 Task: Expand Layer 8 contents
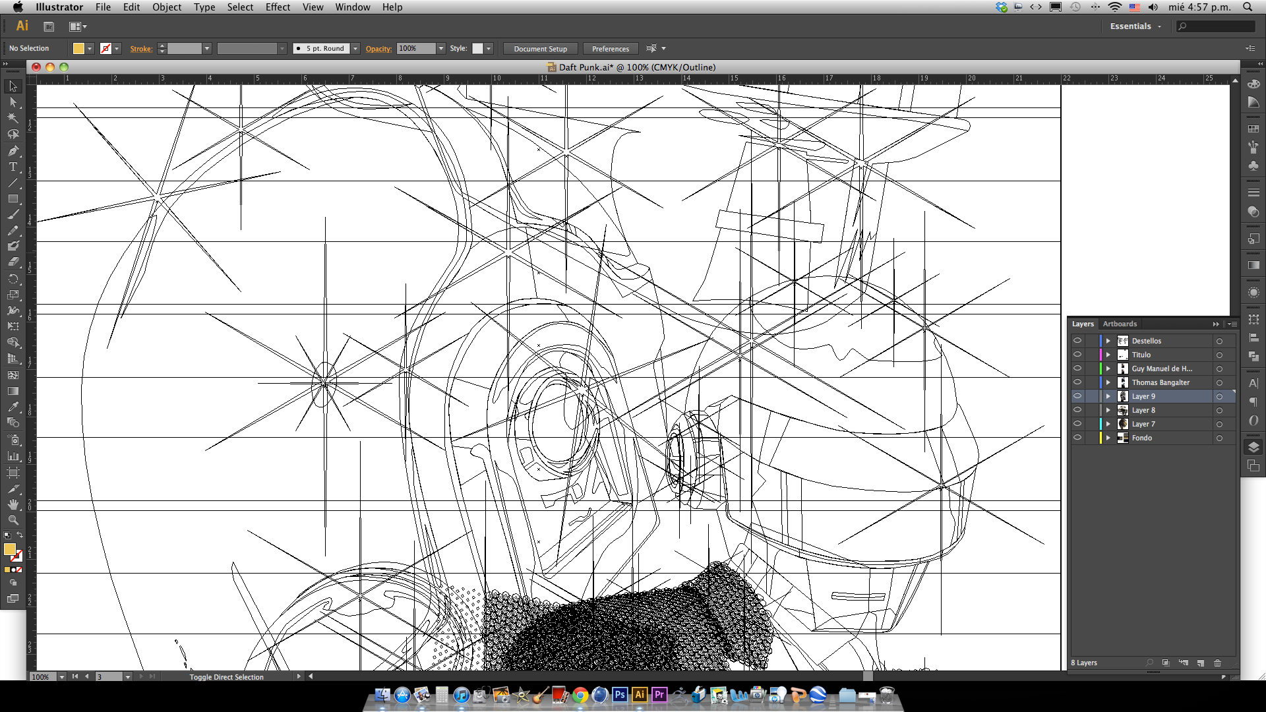tap(1108, 410)
